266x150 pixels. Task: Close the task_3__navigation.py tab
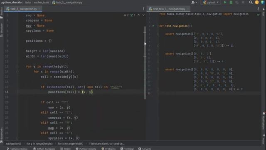39,9
